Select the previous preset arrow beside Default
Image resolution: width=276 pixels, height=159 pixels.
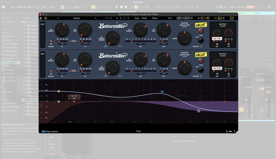coord(58,18)
